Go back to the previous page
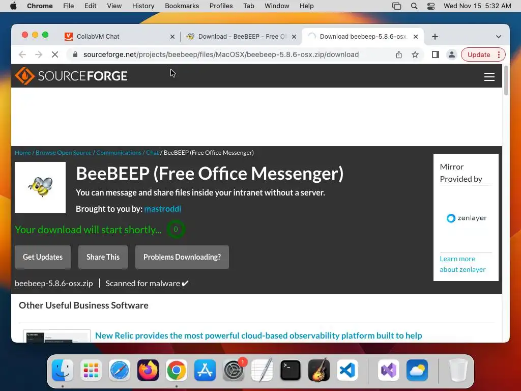Image resolution: width=521 pixels, height=391 pixels. tap(22, 54)
